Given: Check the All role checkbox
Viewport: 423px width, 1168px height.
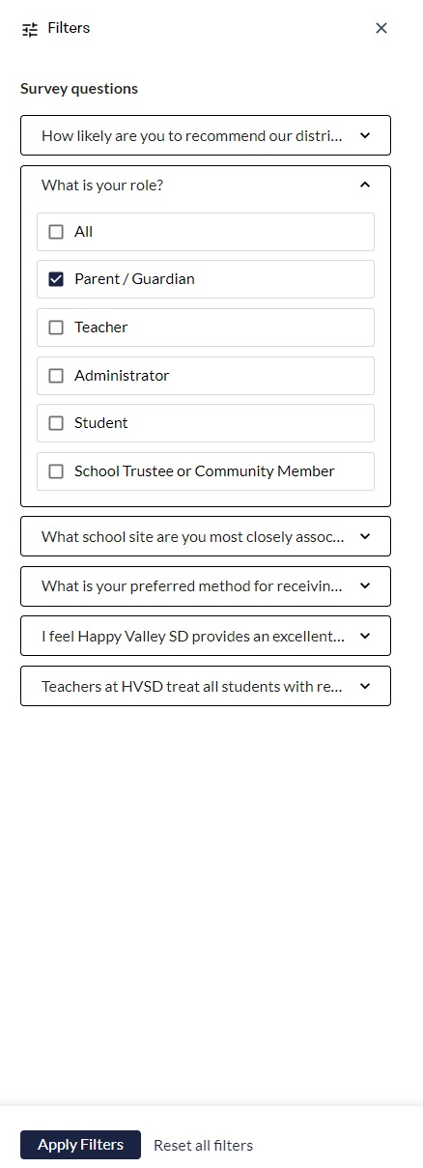Looking at the screenshot, I should click(x=56, y=232).
